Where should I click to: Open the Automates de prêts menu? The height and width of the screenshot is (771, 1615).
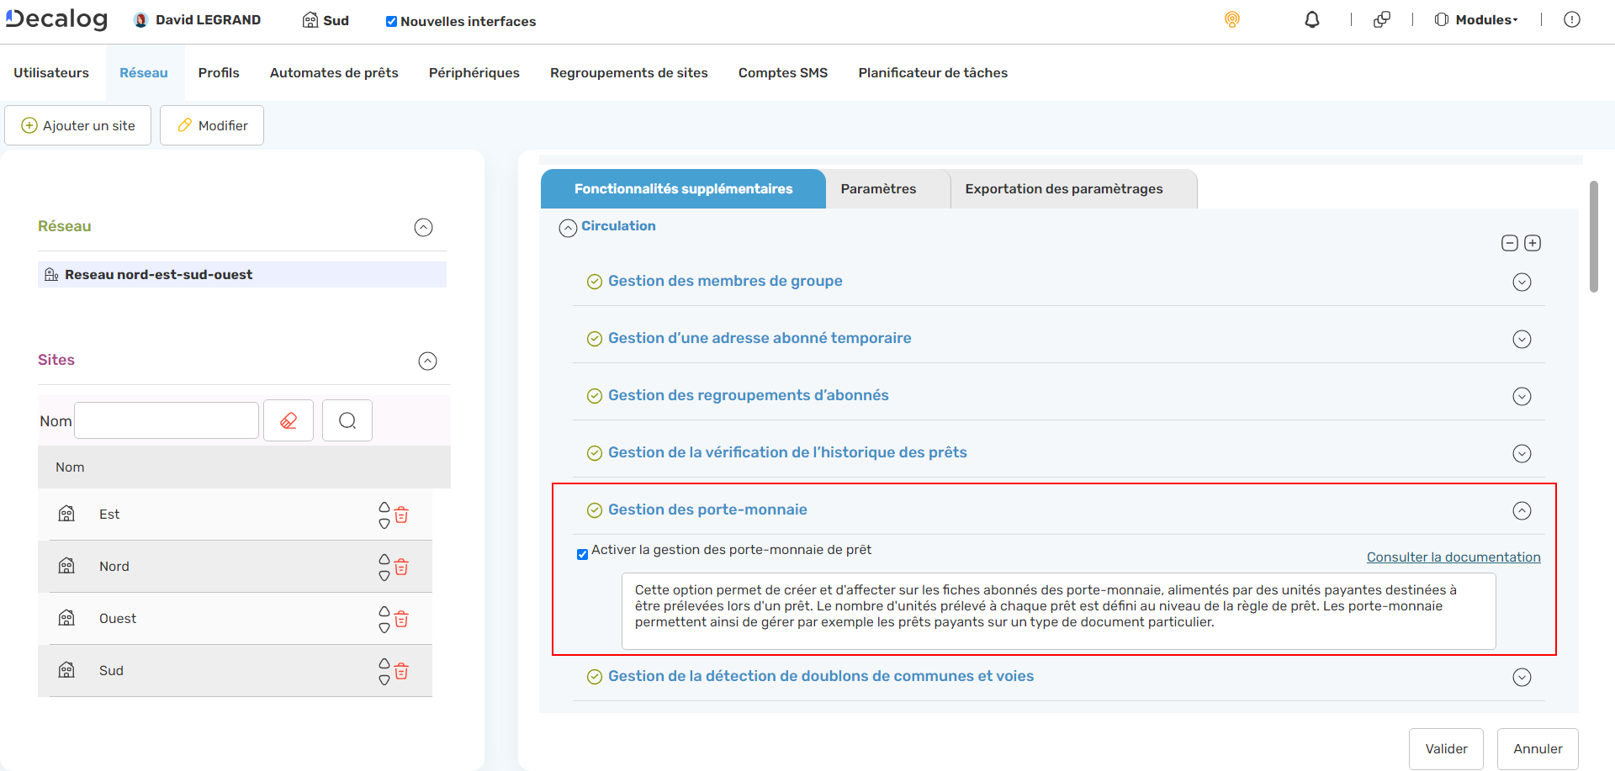334,73
